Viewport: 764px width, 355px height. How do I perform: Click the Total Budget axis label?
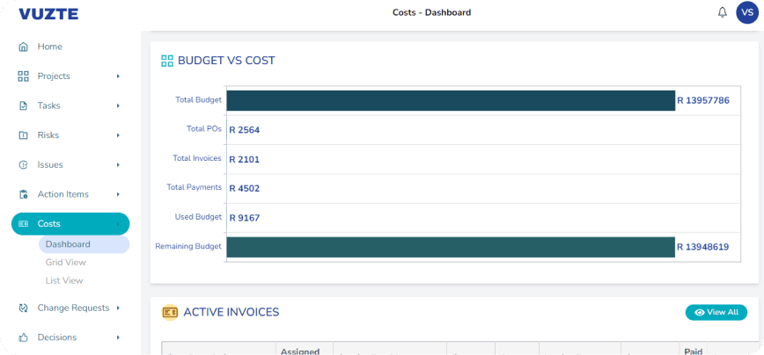click(x=198, y=99)
